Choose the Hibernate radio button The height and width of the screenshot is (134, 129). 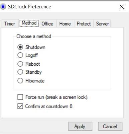point(20,81)
